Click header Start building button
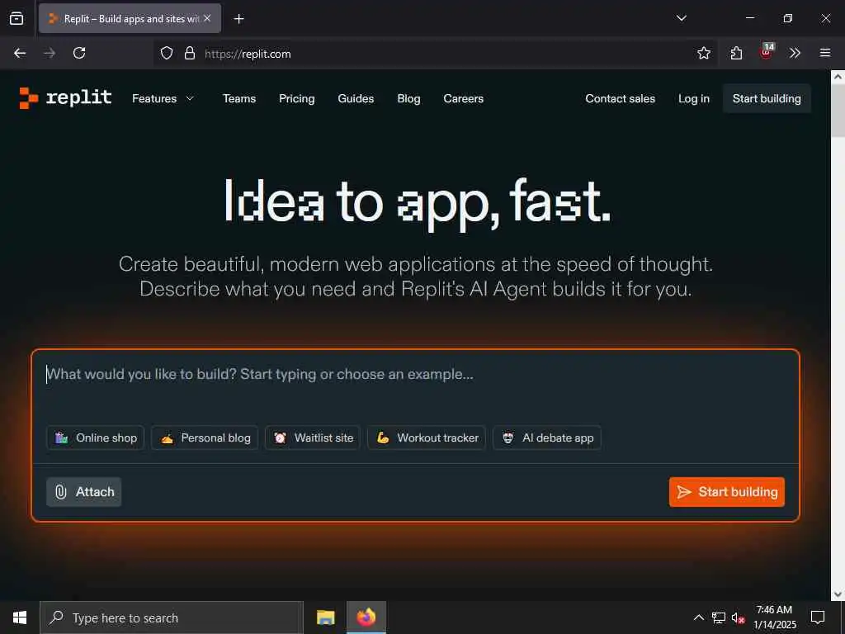The width and height of the screenshot is (845, 634). click(767, 99)
